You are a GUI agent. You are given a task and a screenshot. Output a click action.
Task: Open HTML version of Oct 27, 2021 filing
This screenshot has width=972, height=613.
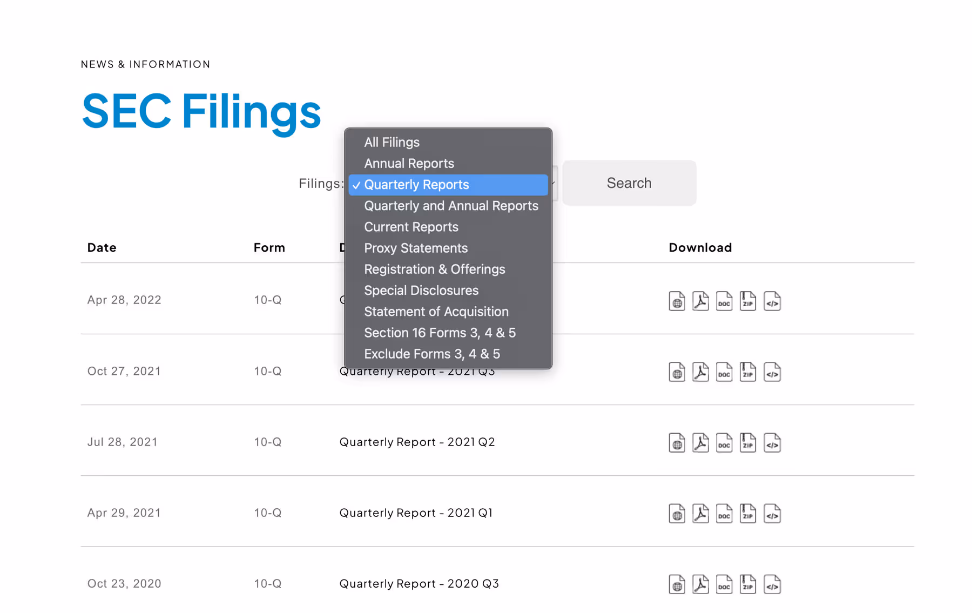(677, 372)
